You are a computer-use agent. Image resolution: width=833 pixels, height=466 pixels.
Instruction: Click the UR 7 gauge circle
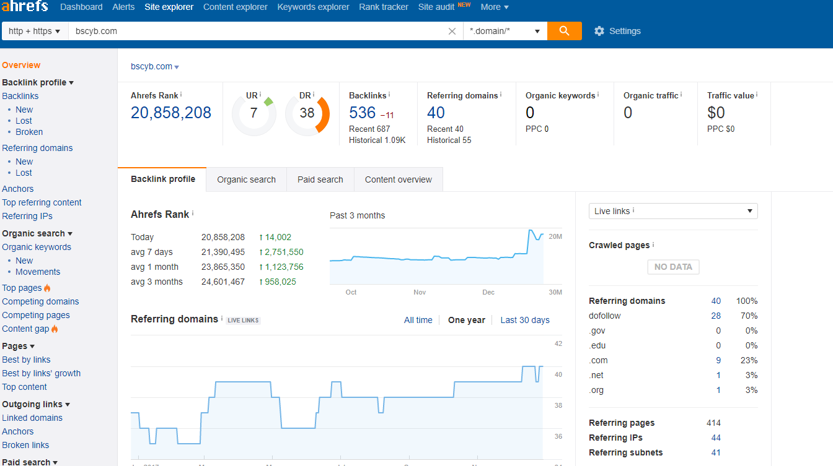253,114
